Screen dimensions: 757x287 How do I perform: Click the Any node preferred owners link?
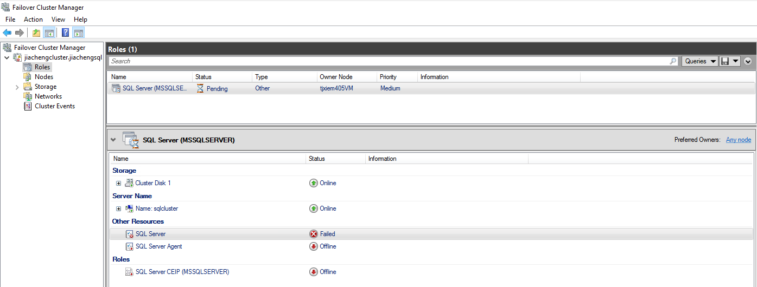(739, 140)
